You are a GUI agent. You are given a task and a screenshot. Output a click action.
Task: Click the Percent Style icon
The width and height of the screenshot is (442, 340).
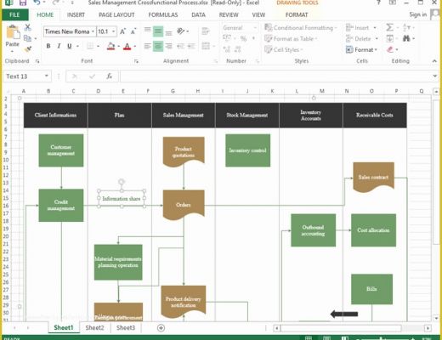[x=243, y=38]
